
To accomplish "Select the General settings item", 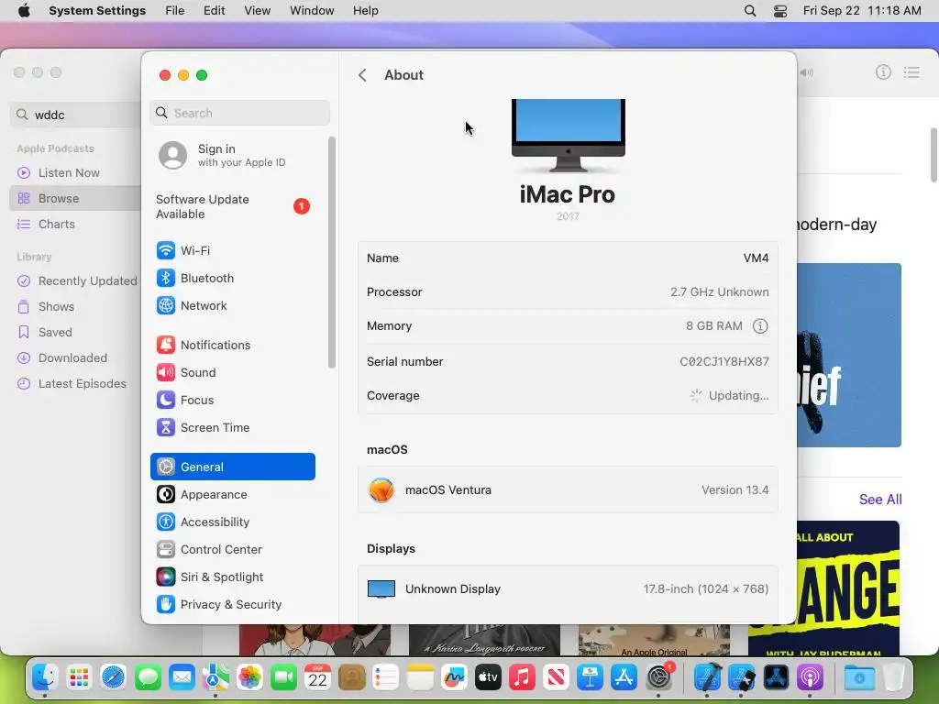I will tap(232, 467).
